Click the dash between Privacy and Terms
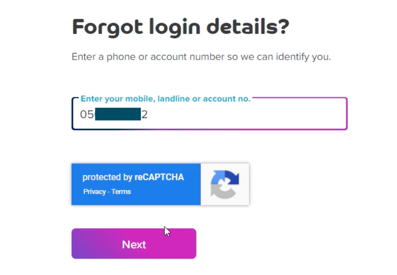This screenshot has height=275, width=397. pos(108,191)
